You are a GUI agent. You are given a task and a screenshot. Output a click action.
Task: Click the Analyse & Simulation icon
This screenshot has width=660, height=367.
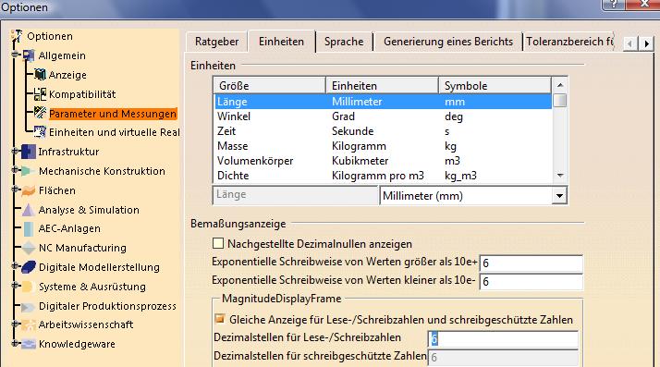[x=29, y=210]
